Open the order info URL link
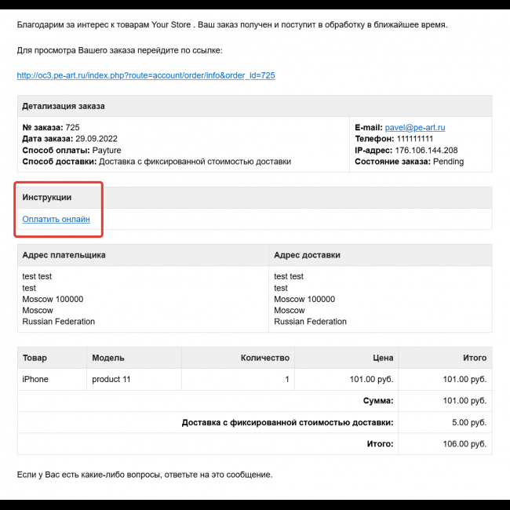 (x=146, y=76)
